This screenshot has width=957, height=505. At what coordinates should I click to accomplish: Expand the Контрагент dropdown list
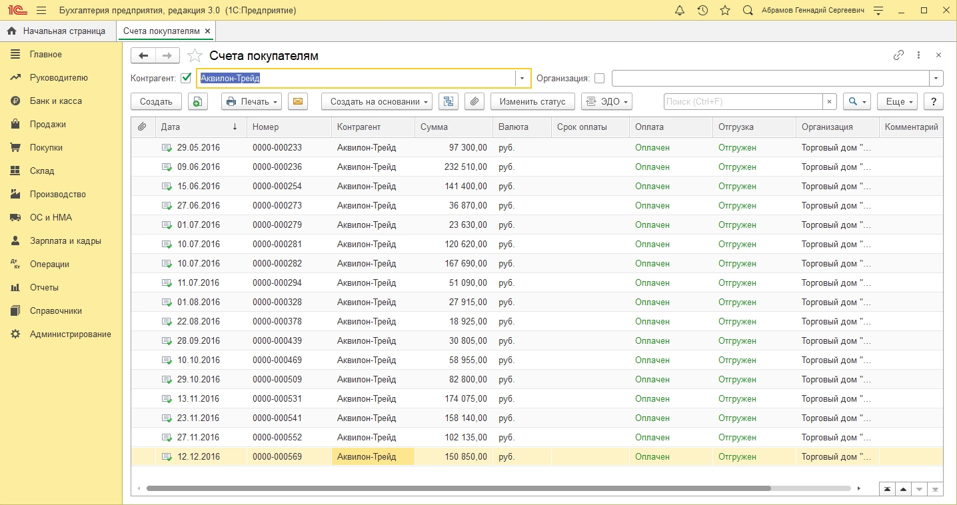pos(522,78)
